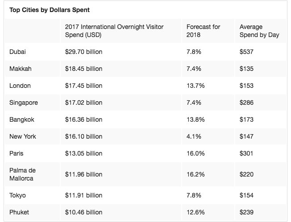Click the Singapore city name
This screenshot has height=222, width=291.
(24, 103)
